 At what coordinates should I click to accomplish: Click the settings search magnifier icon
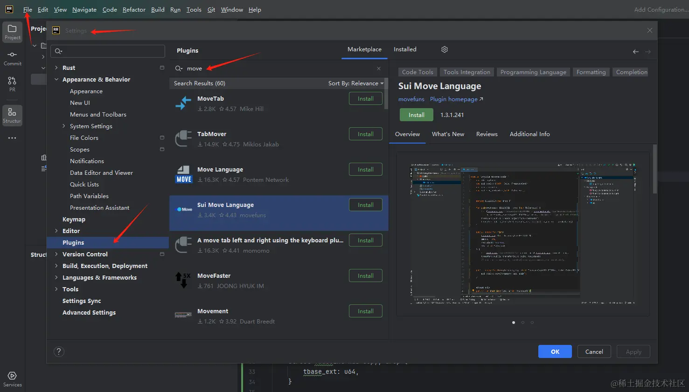click(58, 51)
